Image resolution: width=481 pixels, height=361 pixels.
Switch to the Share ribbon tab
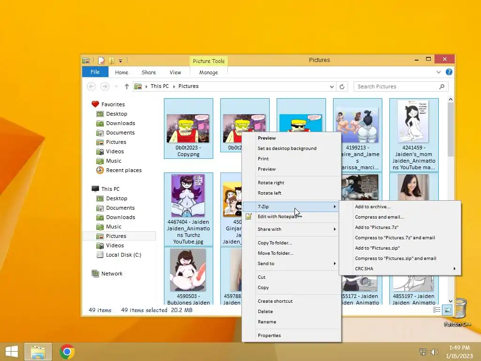[149, 72]
